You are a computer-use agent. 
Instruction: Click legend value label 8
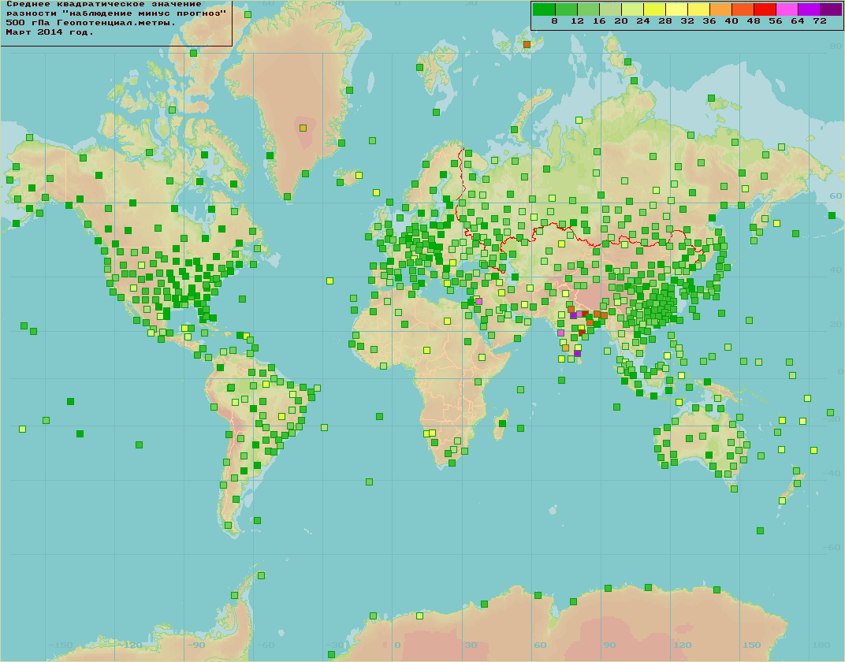tap(555, 21)
